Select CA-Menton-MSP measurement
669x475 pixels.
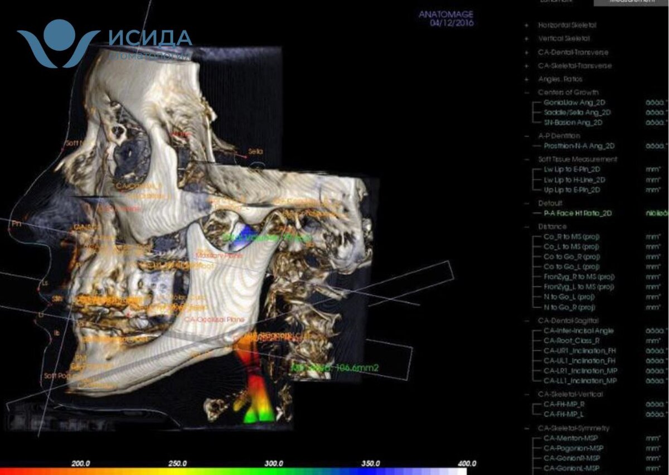(x=572, y=438)
